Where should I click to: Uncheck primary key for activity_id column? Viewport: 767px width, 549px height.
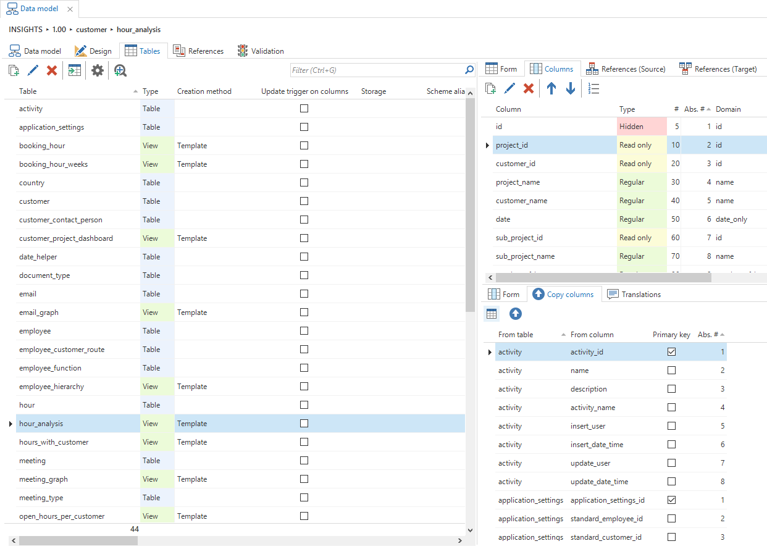pyautogui.click(x=671, y=352)
